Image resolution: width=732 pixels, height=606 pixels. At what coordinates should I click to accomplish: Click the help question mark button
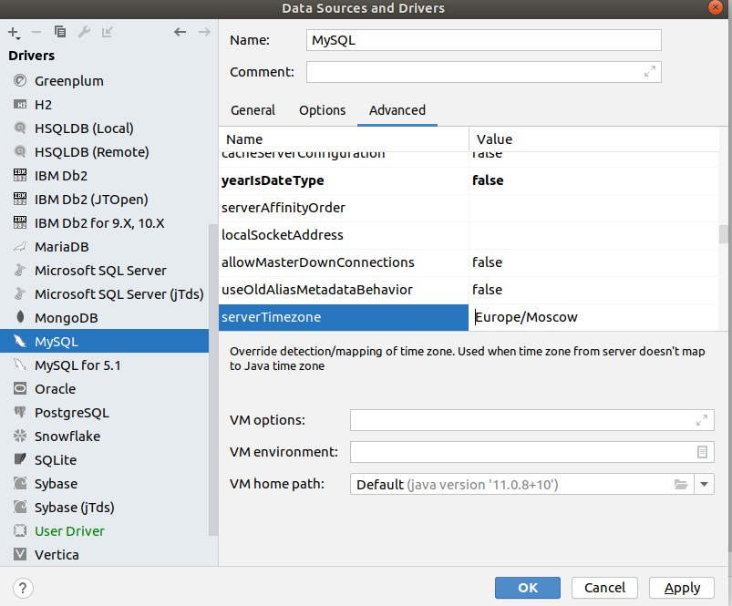pyautogui.click(x=23, y=588)
